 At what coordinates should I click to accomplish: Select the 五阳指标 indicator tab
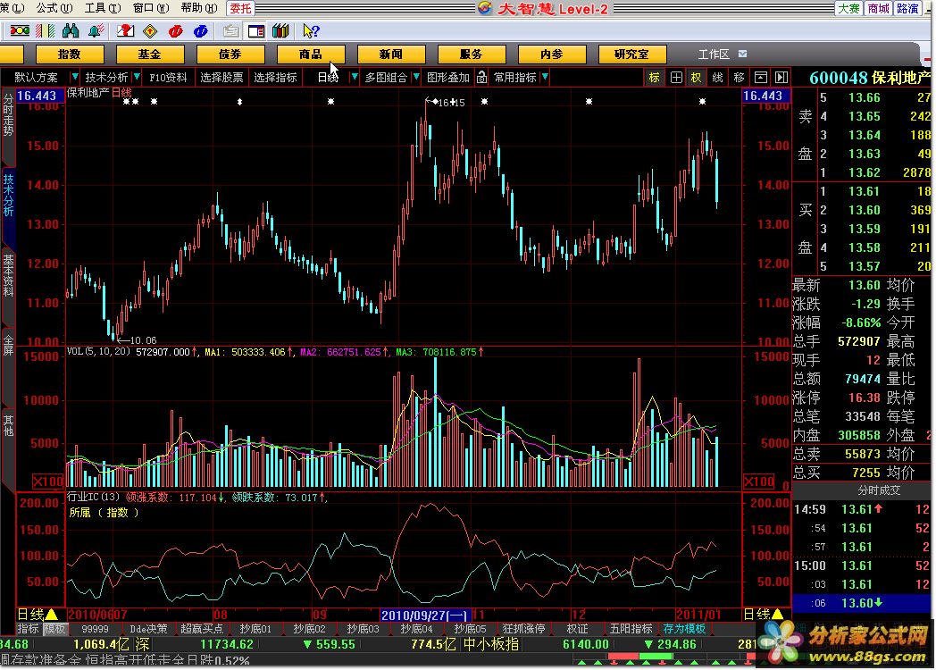click(631, 629)
